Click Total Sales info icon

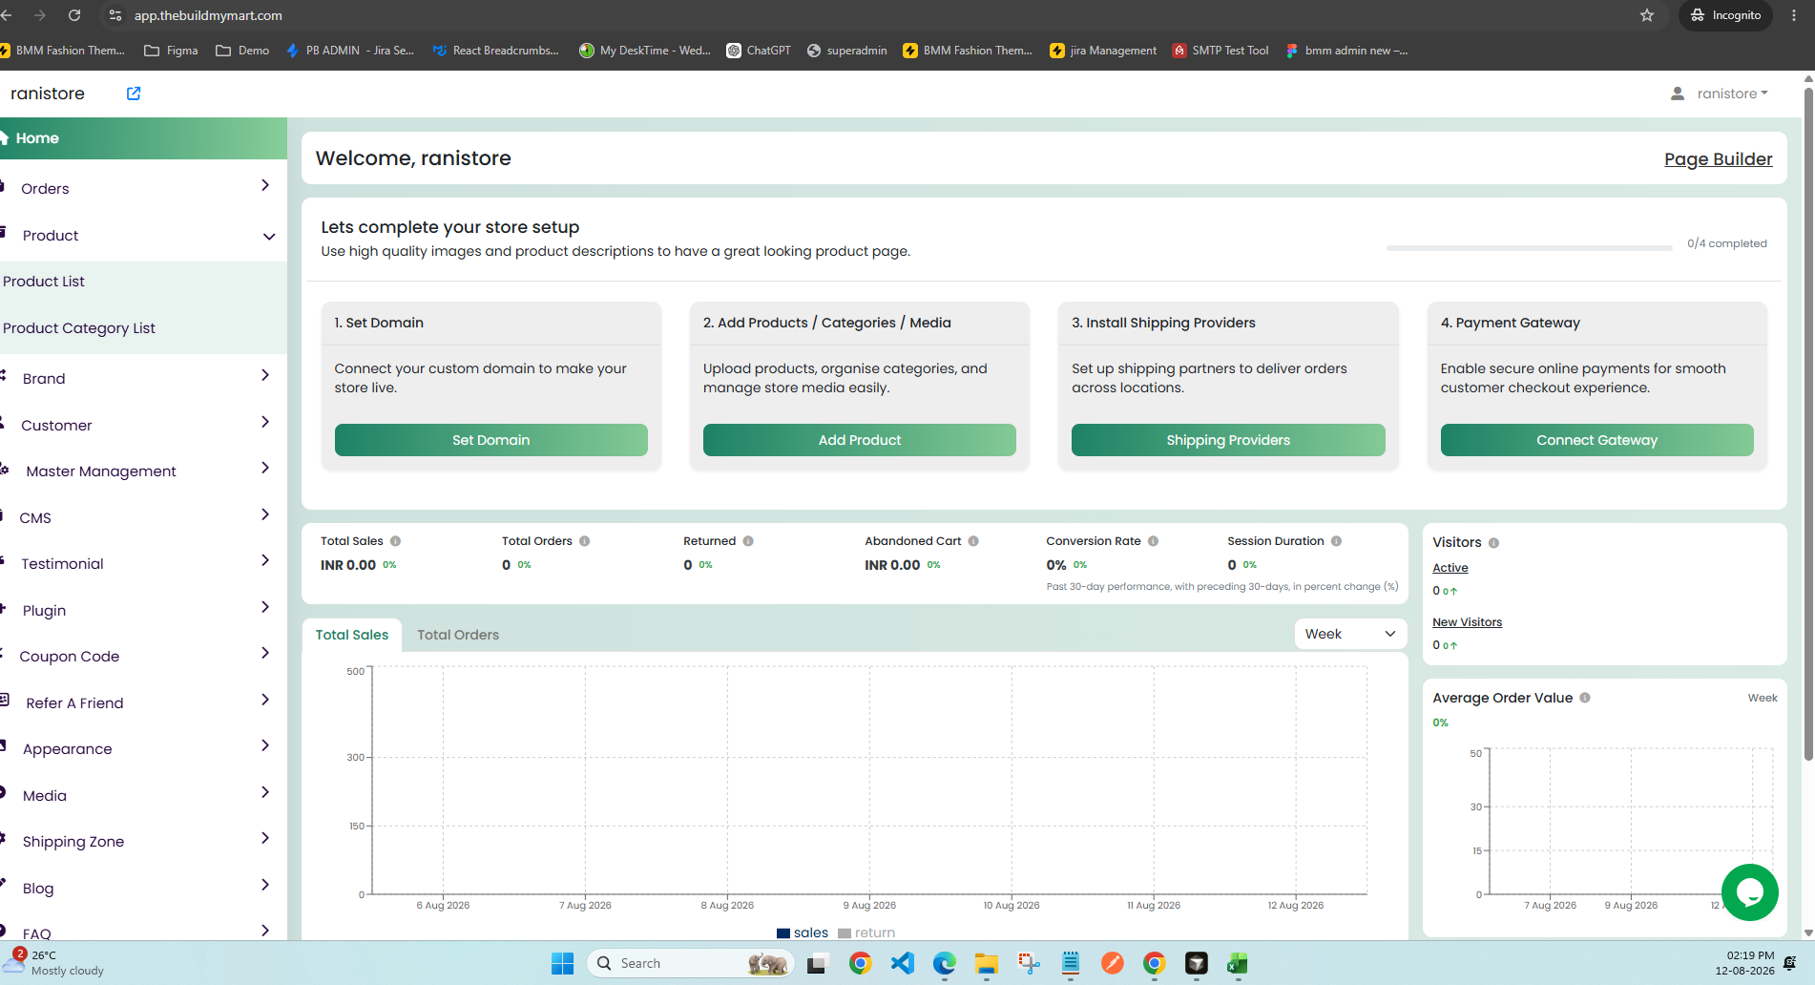pos(395,541)
